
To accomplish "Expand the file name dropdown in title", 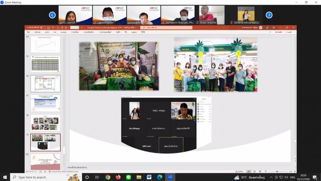I will point(136,28).
